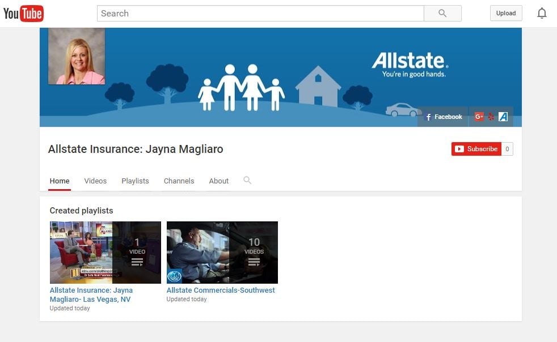Click the channel profile photo
This screenshot has width=557, height=342.
(77, 56)
